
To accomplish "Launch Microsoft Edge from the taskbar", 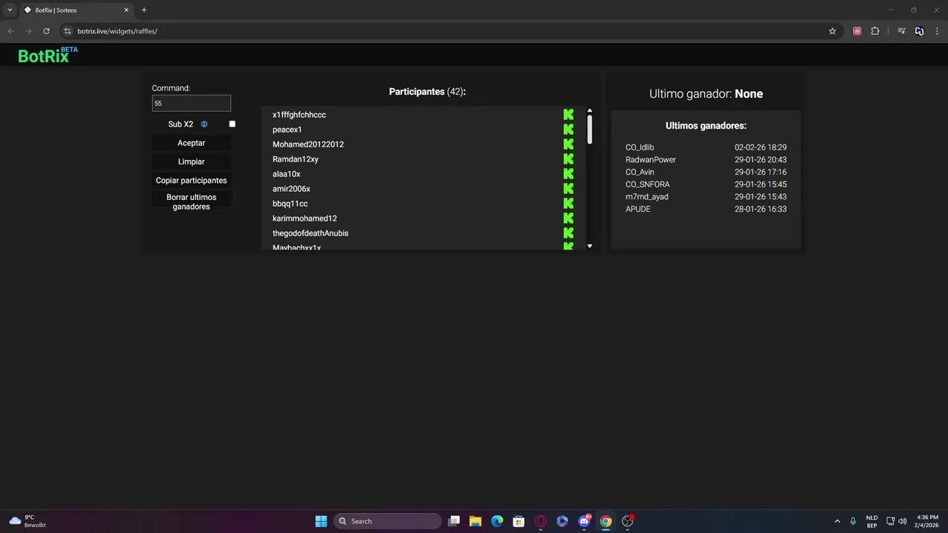I will click(497, 521).
